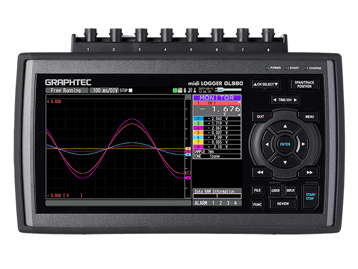The height and width of the screenshot is (269, 358).
Task: Select the CH 1 row in the monitor
Action: (217, 103)
